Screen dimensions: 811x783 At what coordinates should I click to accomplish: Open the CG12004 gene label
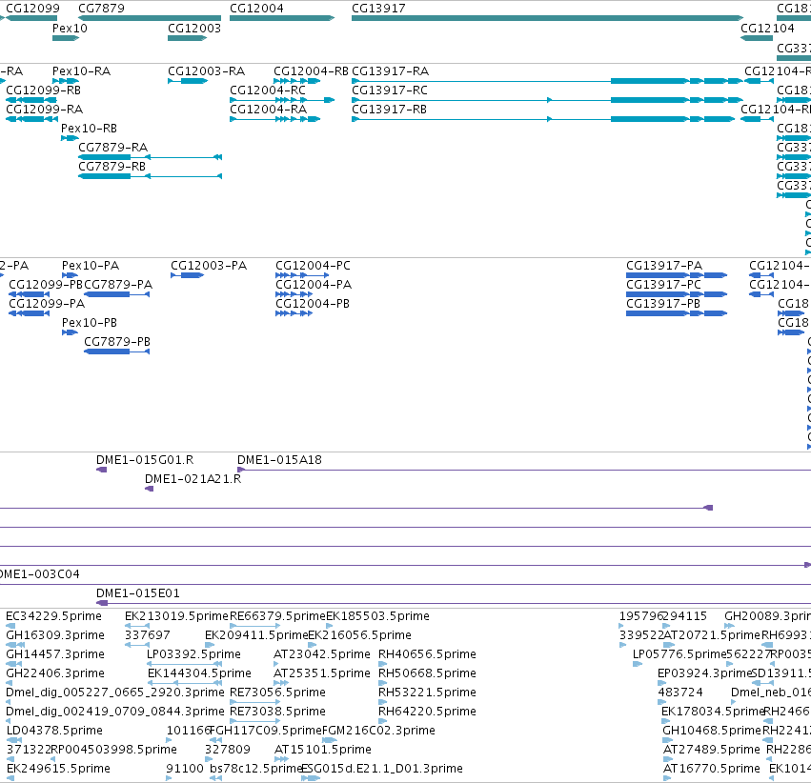coord(256,9)
